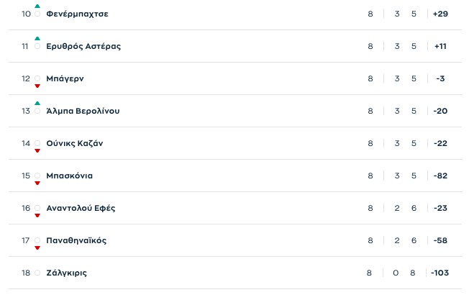Click the -103 point difference value
This screenshot has width=469, height=300.
coord(440,273)
